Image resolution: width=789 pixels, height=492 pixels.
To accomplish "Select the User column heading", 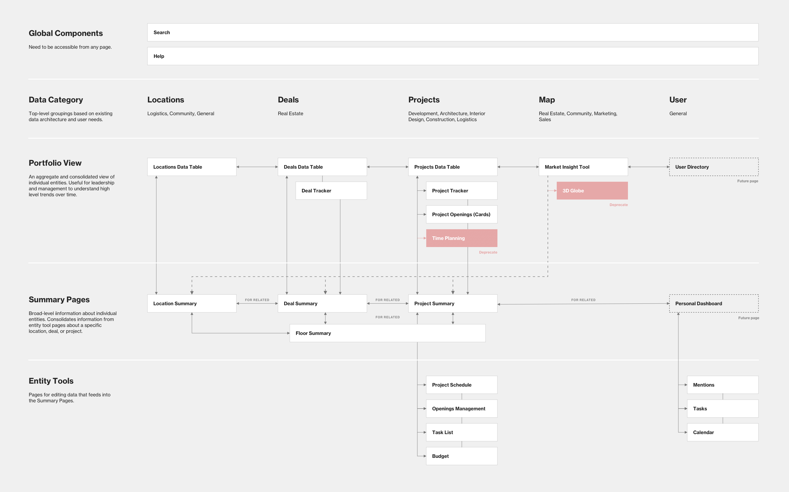I will pos(678,99).
